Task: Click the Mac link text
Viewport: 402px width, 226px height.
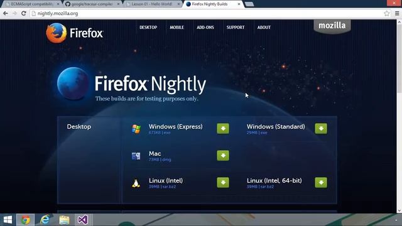Action: click(x=155, y=153)
